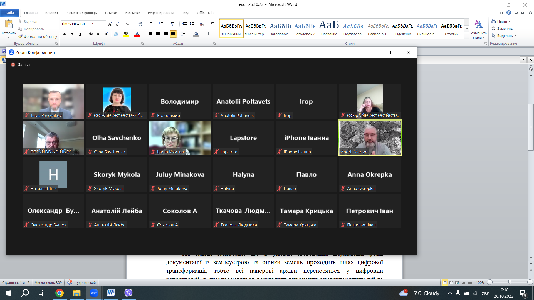The image size is (534, 300).
Task: Align text right
Action: coord(165,34)
